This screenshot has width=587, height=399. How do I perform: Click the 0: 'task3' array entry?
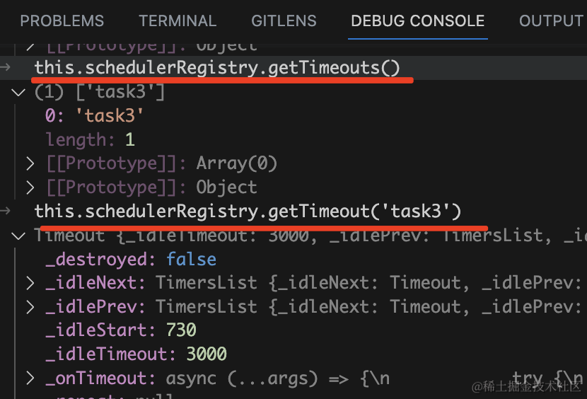[x=94, y=115]
